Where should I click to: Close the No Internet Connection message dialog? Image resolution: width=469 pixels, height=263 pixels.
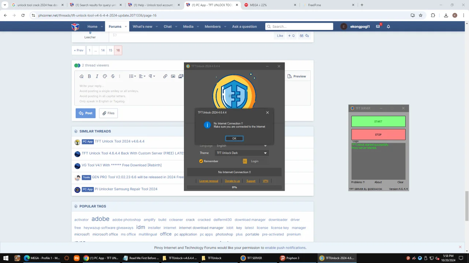coord(267,113)
